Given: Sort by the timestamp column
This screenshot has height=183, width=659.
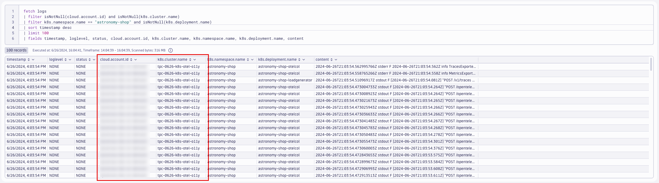Looking at the screenshot, I should tap(29, 60).
